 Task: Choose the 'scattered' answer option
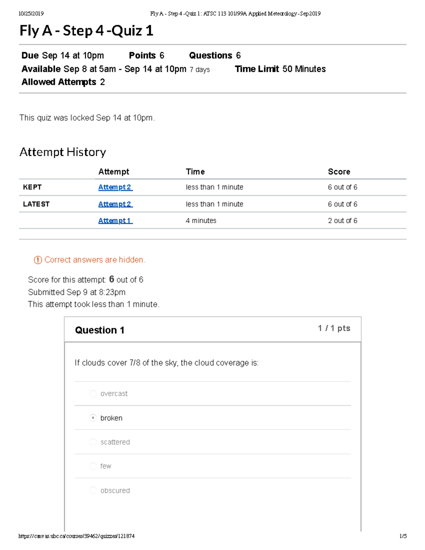93,442
